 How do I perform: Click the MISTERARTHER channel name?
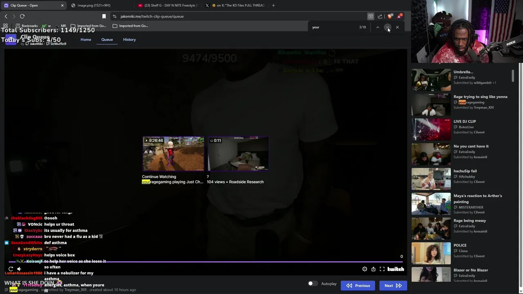(471, 207)
